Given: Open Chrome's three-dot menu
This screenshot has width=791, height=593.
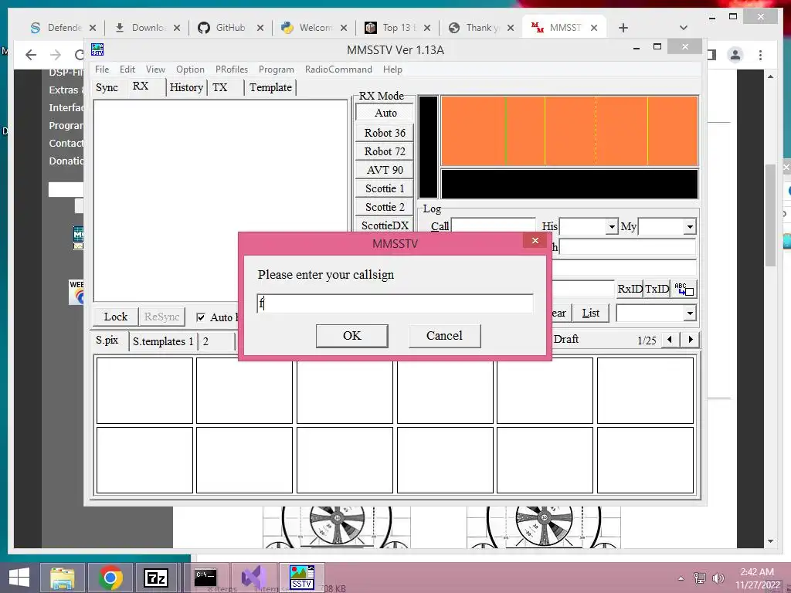Looking at the screenshot, I should [761, 55].
